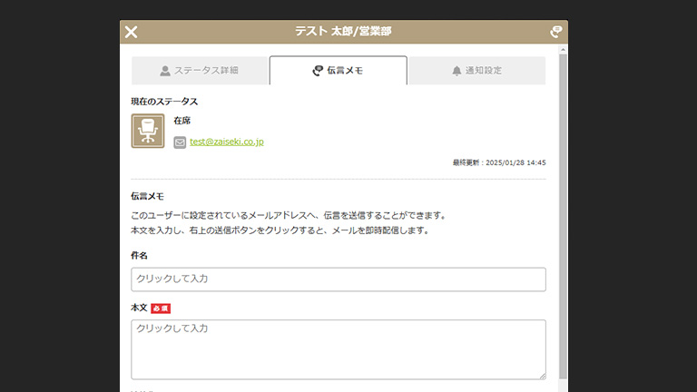Viewport: 697px width, 392px height.
Task: Click the red 必須 badge
Action: coord(160,309)
